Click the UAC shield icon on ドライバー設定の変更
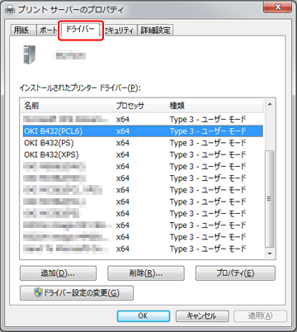 38,292
